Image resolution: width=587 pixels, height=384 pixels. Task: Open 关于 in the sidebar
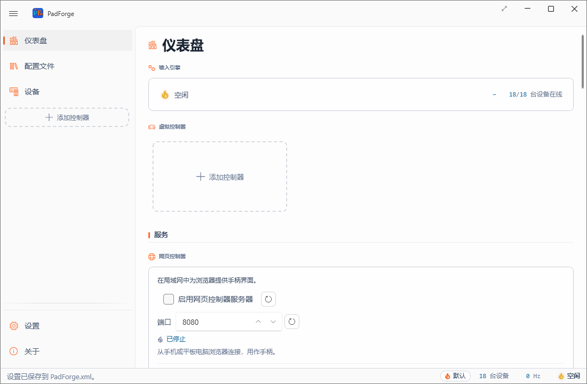tap(68, 351)
